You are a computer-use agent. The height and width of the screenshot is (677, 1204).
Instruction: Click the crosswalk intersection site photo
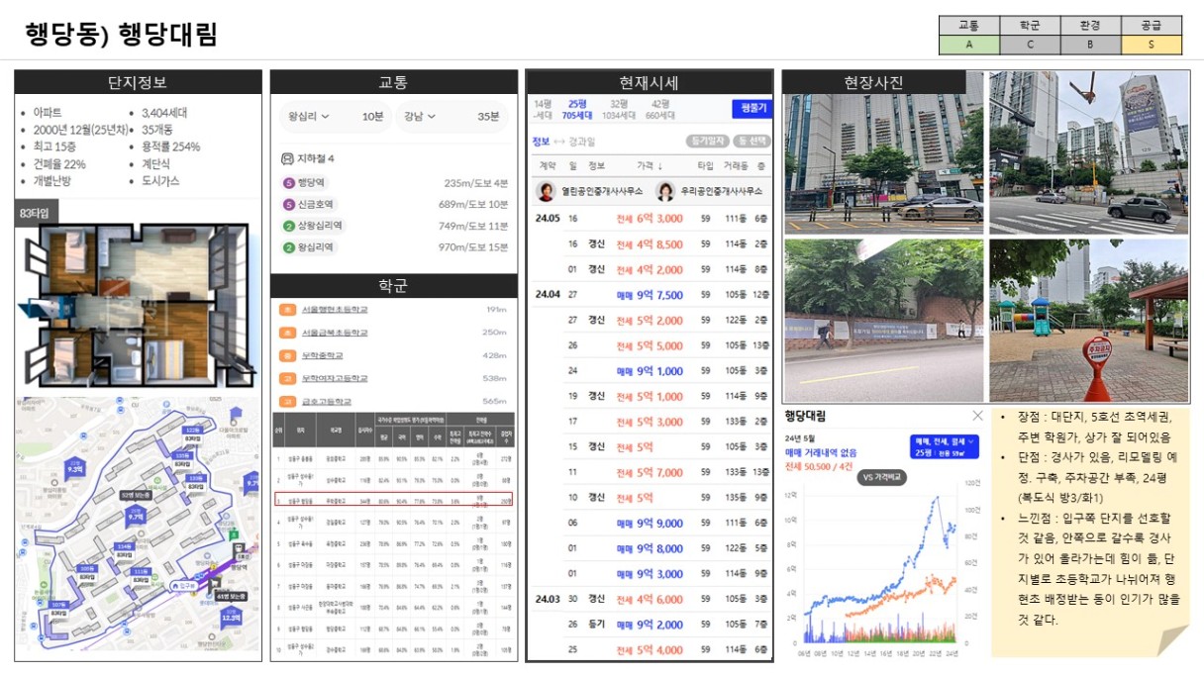click(1088, 151)
